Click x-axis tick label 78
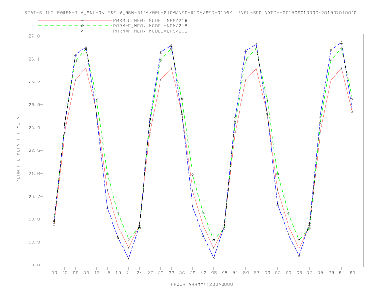This screenshot has width=384, height=297. 331,273
